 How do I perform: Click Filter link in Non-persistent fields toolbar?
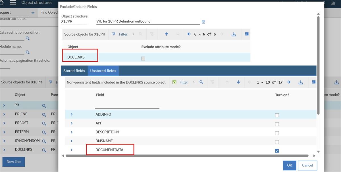184,82
